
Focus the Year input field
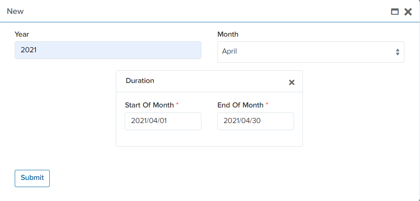point(108,50)
